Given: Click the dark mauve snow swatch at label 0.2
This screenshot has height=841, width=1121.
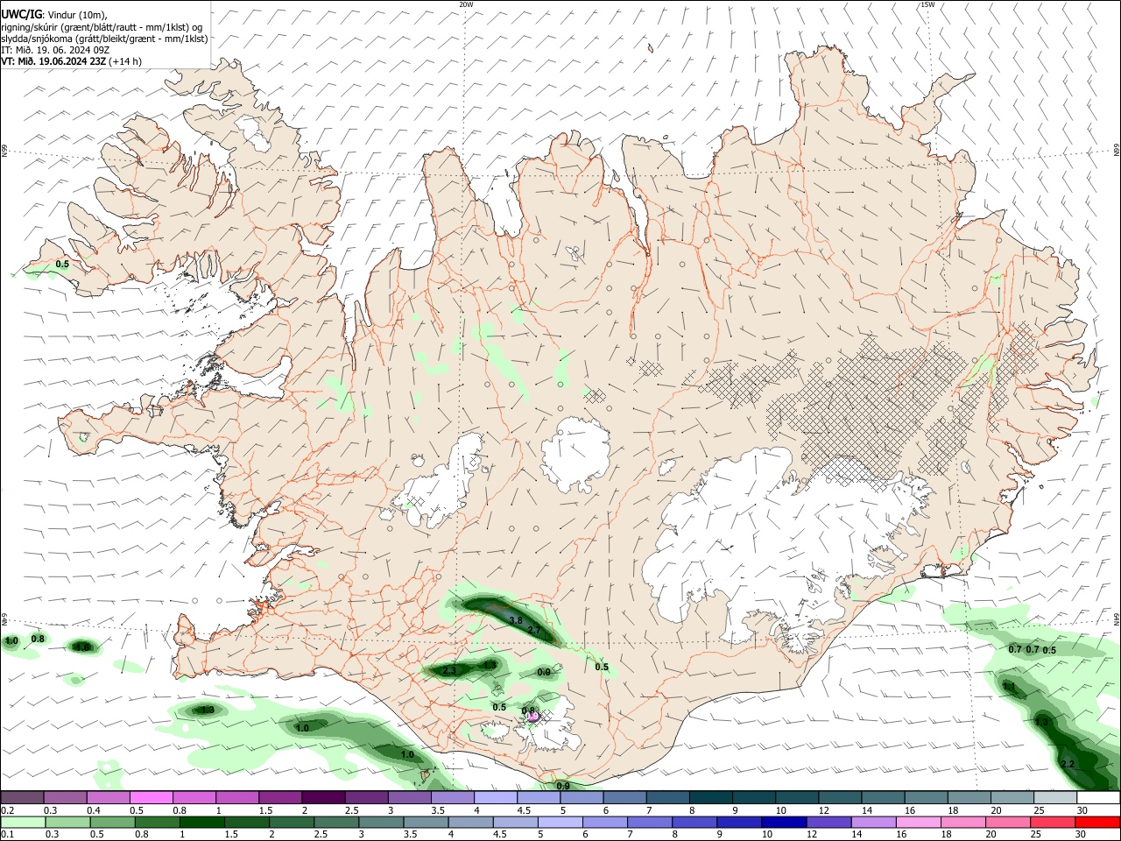Looking at the screenshot, I should 22,797.
